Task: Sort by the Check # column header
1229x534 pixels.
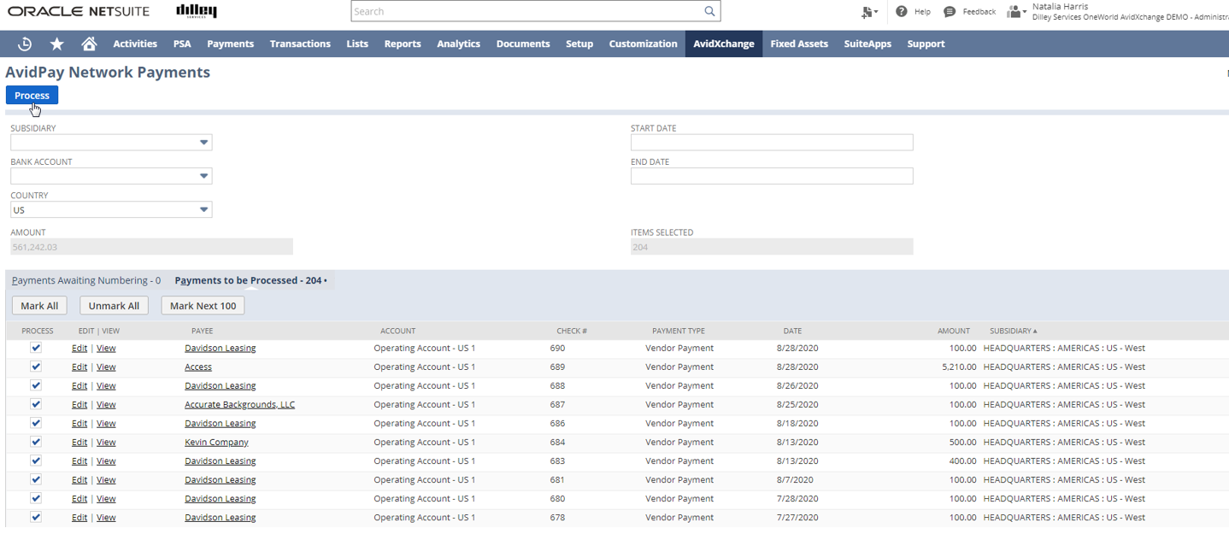Action: [x=572, y=331]
